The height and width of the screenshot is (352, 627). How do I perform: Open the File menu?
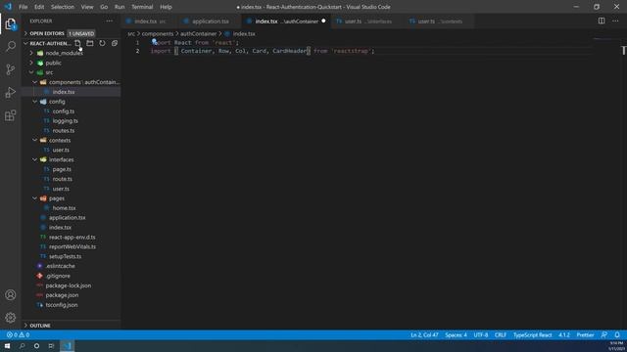coord(24,7)
